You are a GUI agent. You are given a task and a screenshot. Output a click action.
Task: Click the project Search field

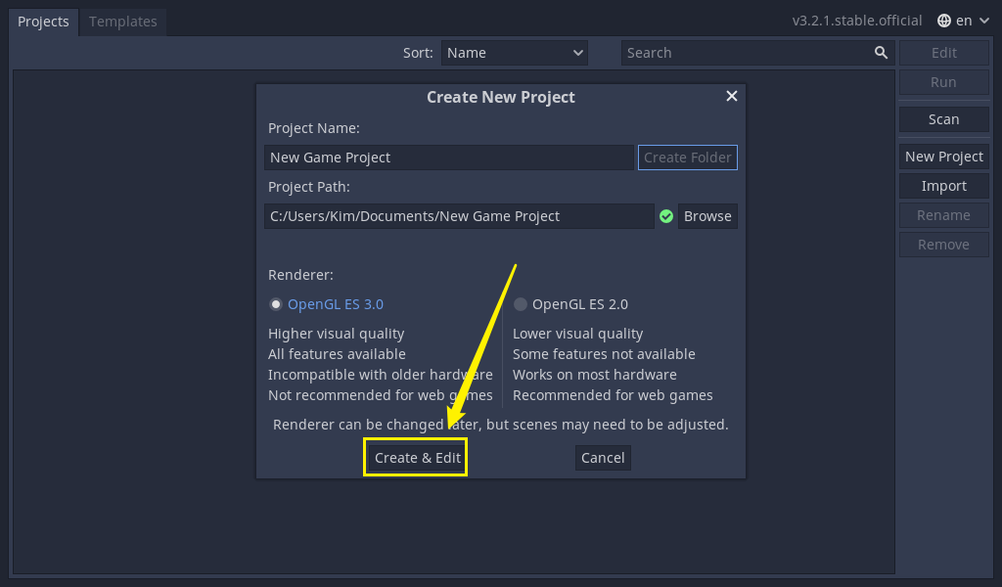pyautogui.click(x=746, y=53)
